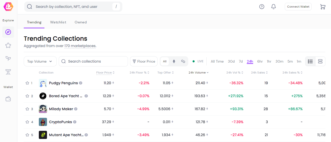Click the CryptoPunks avatar
This screenshot has width=331, height=142.
[x=43, y=122]
